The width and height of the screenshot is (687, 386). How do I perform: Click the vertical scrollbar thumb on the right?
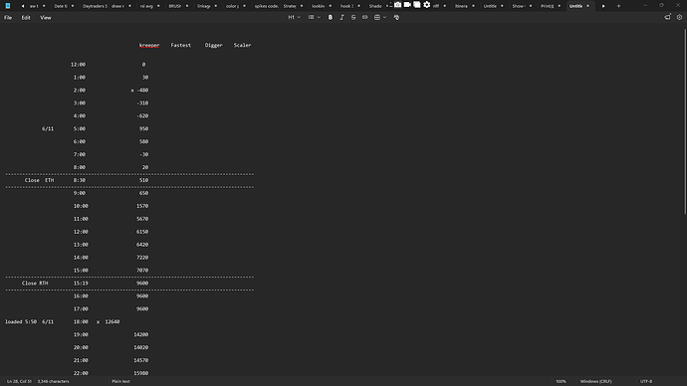(685, 121)
